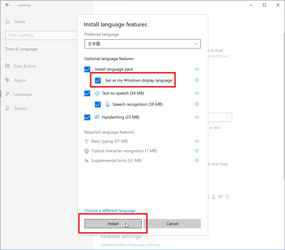The image size is (285, 250).
Task: Show info for Handwriting feature
Action: [x=197, y=117]
